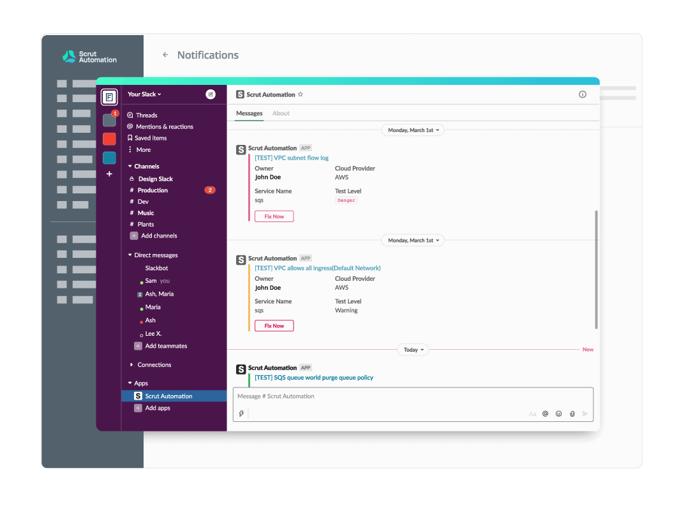Switch to the blue workspace tile
The width and height of the screenshot is (695, 510).
click(x=109, y=158)
